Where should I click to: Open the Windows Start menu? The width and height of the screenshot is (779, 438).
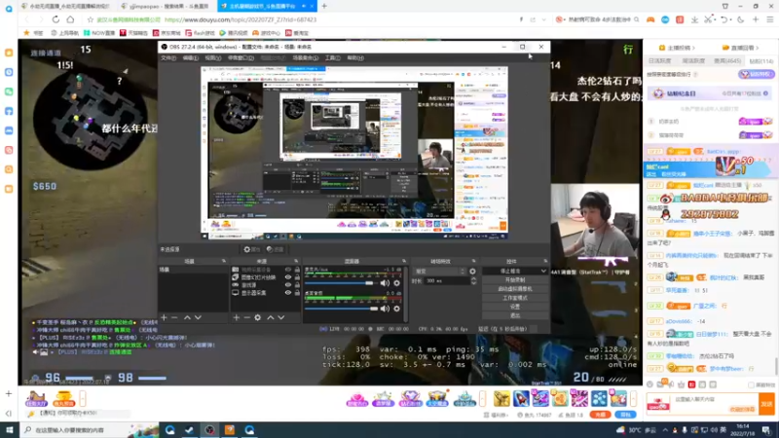(10, 429)
